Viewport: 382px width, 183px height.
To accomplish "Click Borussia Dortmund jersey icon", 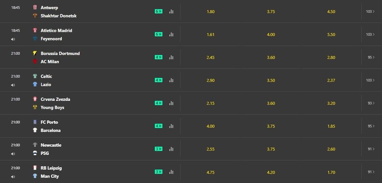I will [35, 53].
